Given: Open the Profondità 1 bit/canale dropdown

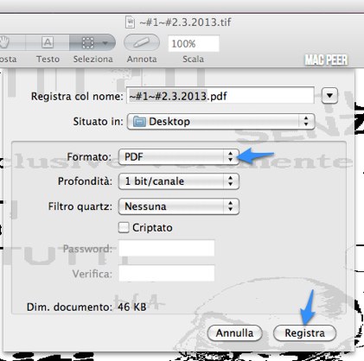Looking at the screenshot, I should click(179, 181).
